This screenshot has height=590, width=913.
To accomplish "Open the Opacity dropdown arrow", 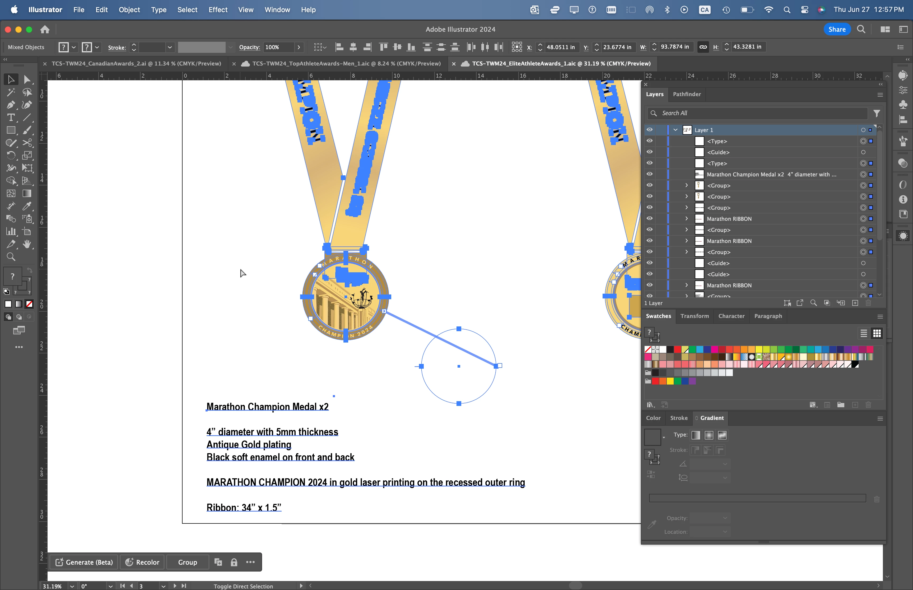I will click(299, 47).
